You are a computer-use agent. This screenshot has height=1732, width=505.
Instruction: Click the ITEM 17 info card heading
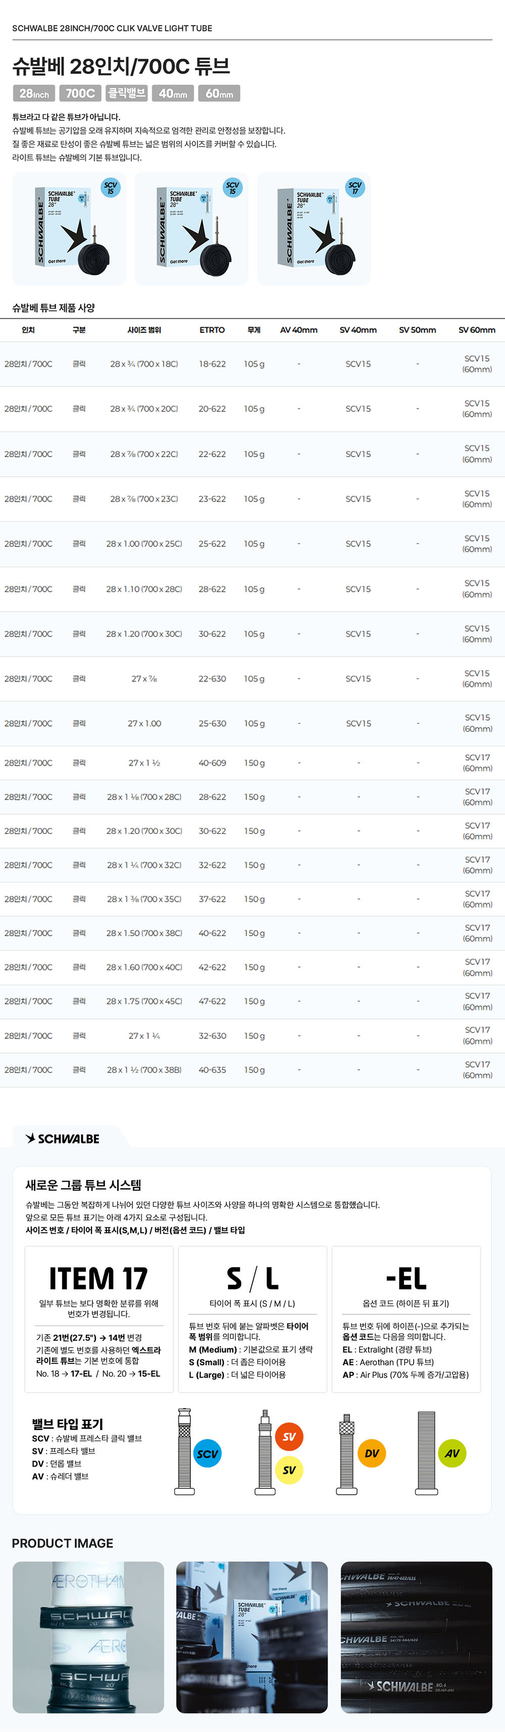(98, 1278)
